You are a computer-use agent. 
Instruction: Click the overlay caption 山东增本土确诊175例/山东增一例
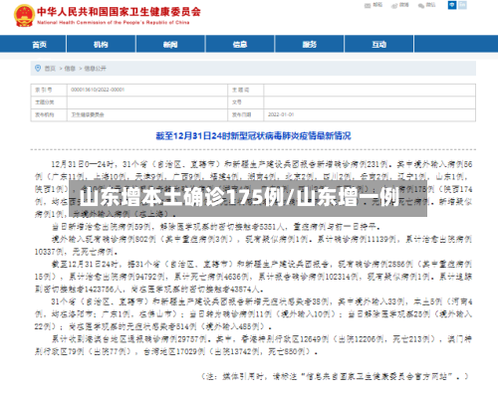240,197
